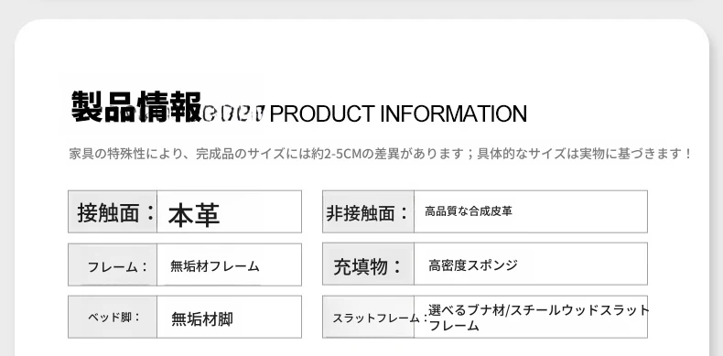
Task: Click the 本革 value cell
Action: coord(229,211)
